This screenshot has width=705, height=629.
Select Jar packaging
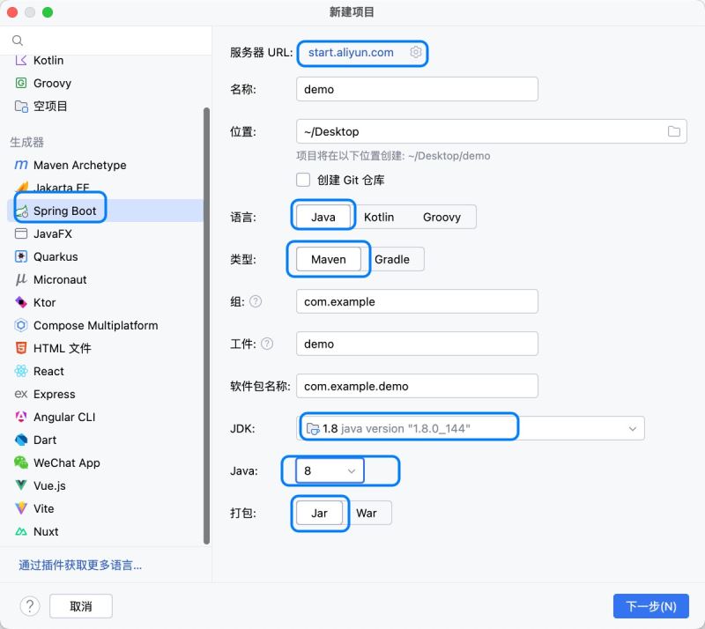pyautogui.click(x=320, y=513)
